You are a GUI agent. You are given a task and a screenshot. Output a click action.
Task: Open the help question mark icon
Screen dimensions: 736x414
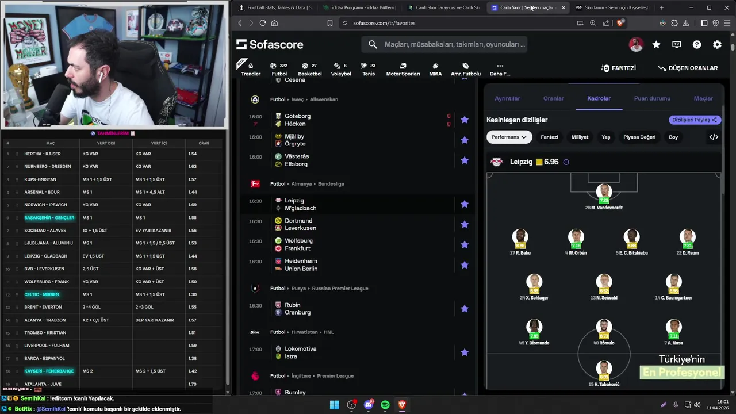click(697, 44)
